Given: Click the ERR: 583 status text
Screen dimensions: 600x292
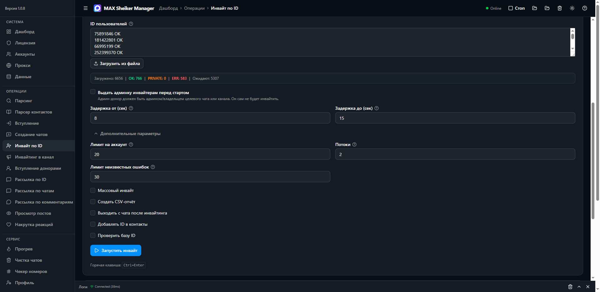Looking at the screenshot, I should [x=179, y=78].
